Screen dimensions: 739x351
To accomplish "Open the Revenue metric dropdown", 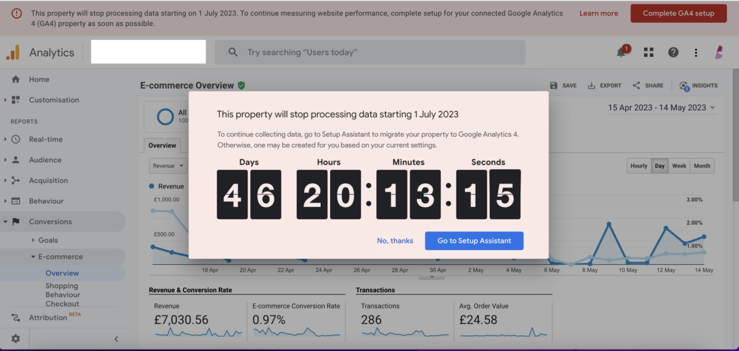I will coord(168,166).
